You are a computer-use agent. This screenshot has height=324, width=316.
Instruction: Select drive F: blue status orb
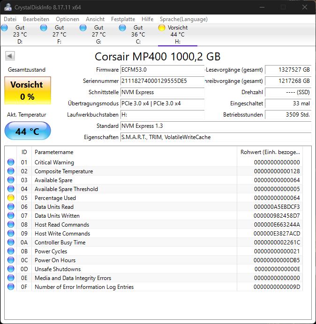[x=44, y=28]
